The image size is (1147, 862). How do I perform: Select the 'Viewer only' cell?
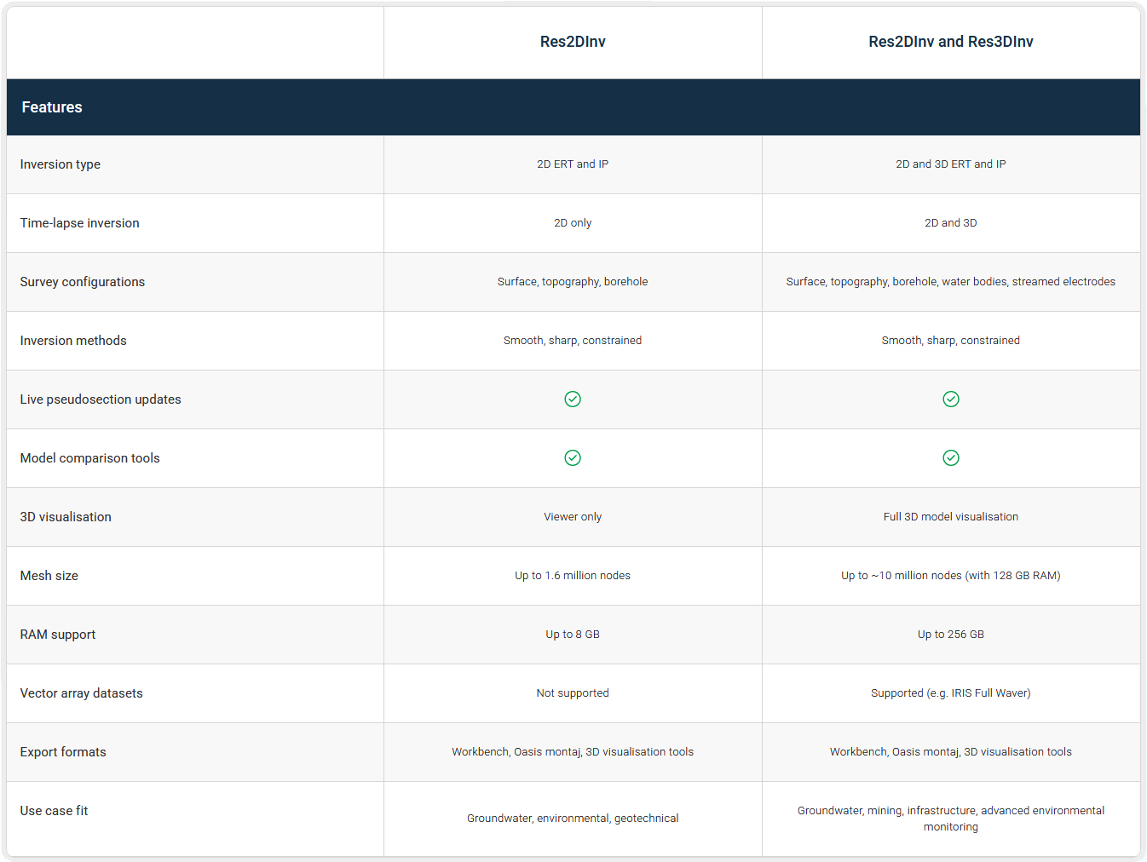pyautogui.click(x=573, y=517)
